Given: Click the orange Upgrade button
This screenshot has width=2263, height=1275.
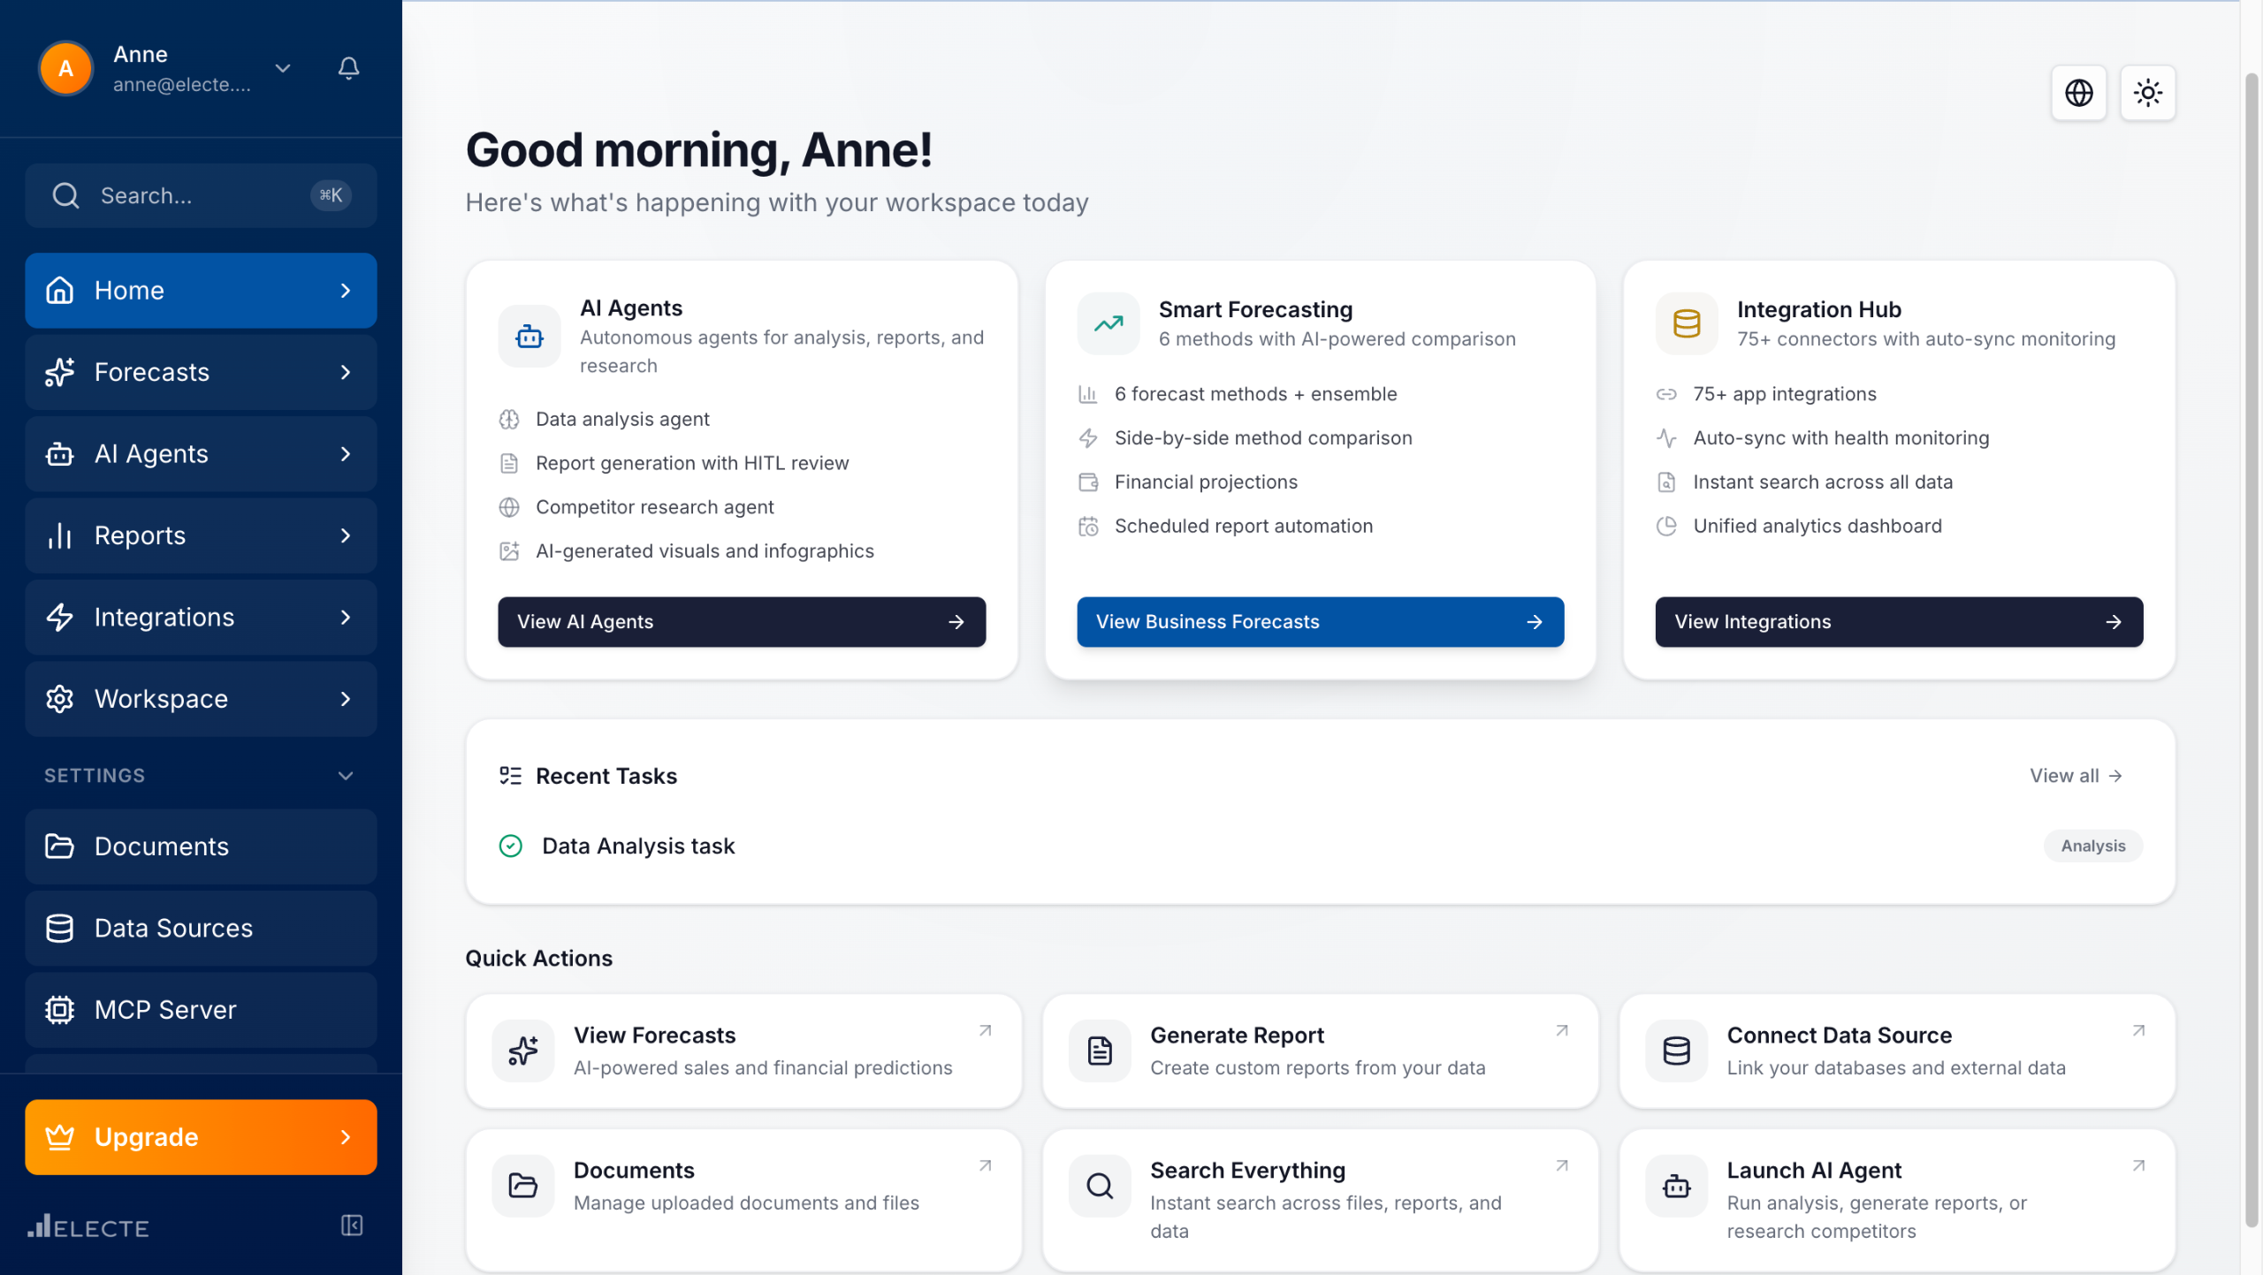Looking at the screenshot, I should coord(201,1137).
